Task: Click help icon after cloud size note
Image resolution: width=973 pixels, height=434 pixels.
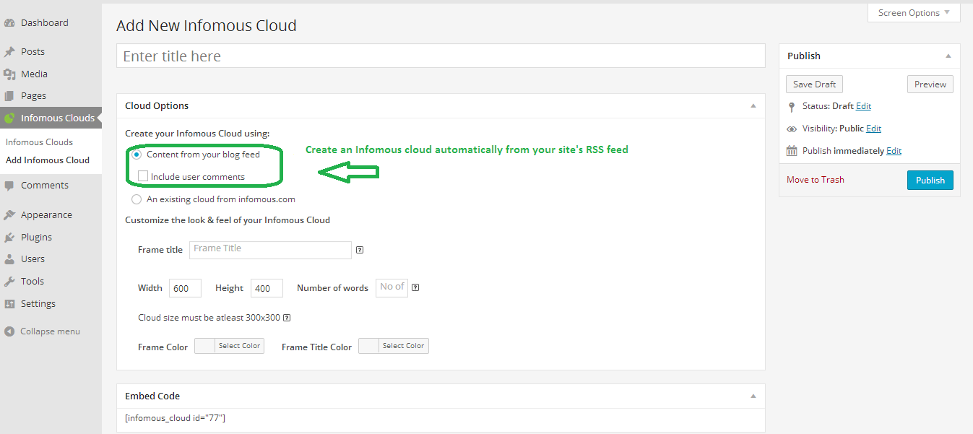Action: [x=287, y=318]
